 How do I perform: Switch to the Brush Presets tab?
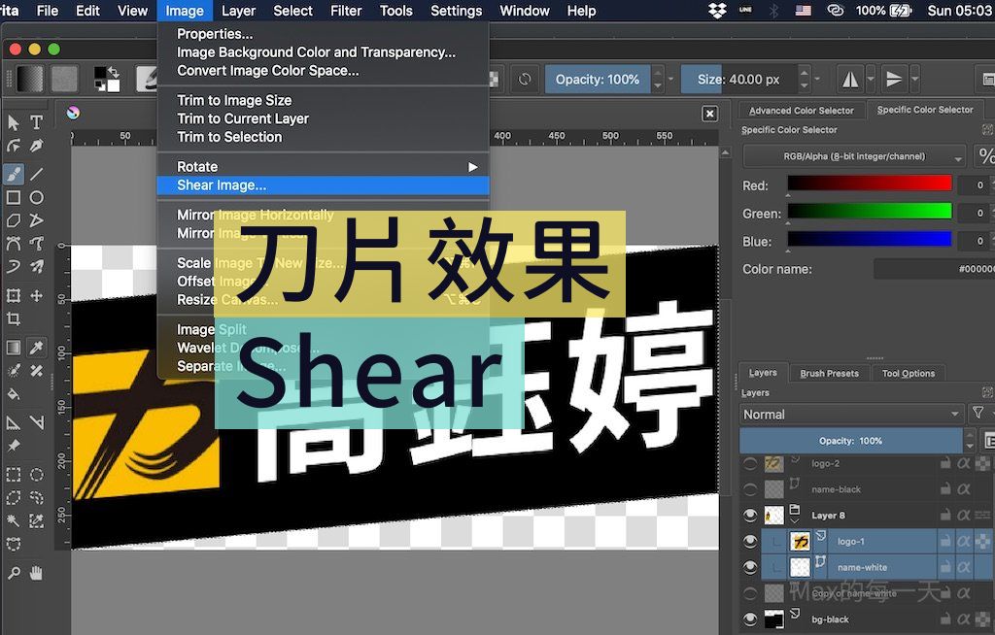pos(828,373)
